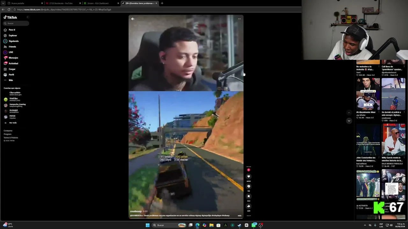Image resolution: width=408 pixels, height=229 pixels.
Task: Follow the creator with the pink plus
Action: click(x=249, y=170)
